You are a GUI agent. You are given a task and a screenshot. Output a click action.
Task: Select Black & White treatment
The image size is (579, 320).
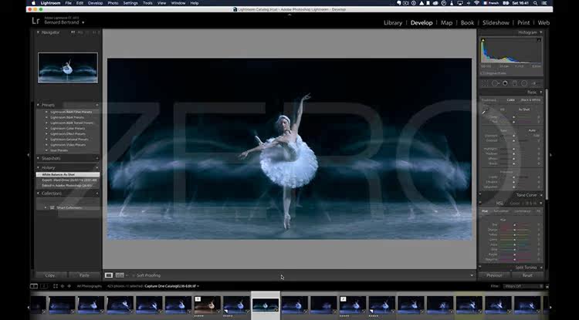pos(530,100)
